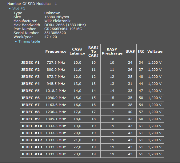The height and width of the screenshot is (163, 180).
Task: Select the 945.5 MHz frequency cell
Action: pos(56,84)
